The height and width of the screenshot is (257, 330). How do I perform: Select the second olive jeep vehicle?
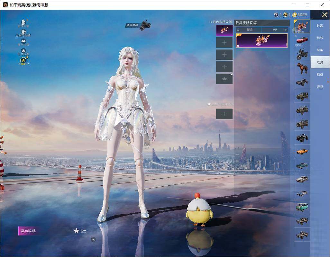click(302, 110)
